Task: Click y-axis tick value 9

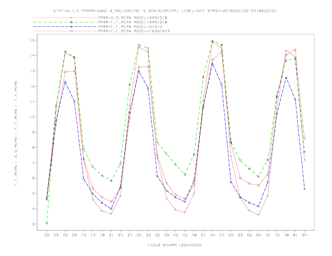Action: tap(33, 132)
